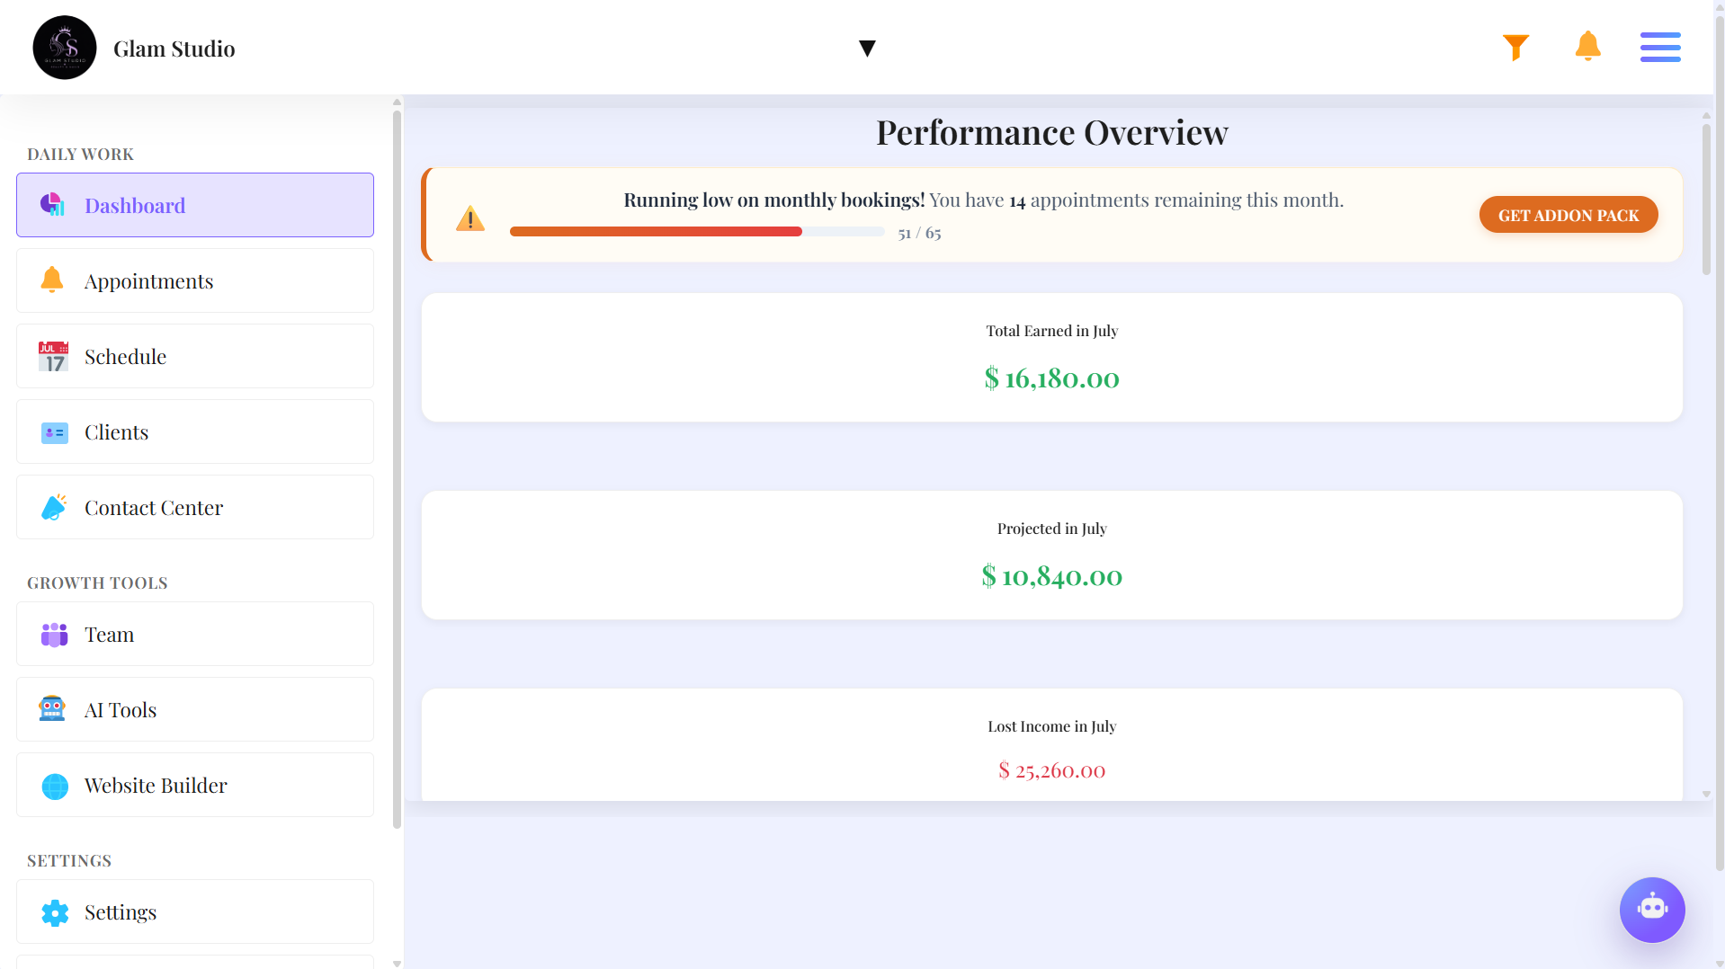The height and width of the screenshot is (969, 1725).
Task: Click the Glam Studio name
Action: pos(174,49)
